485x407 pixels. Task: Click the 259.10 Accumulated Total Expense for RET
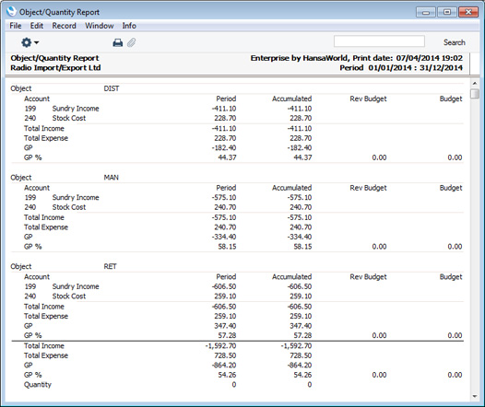pyautogui.click(x=301, y=316)
